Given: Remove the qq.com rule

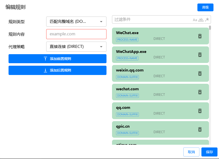Looking at the screenshot, I should (200, 111).
